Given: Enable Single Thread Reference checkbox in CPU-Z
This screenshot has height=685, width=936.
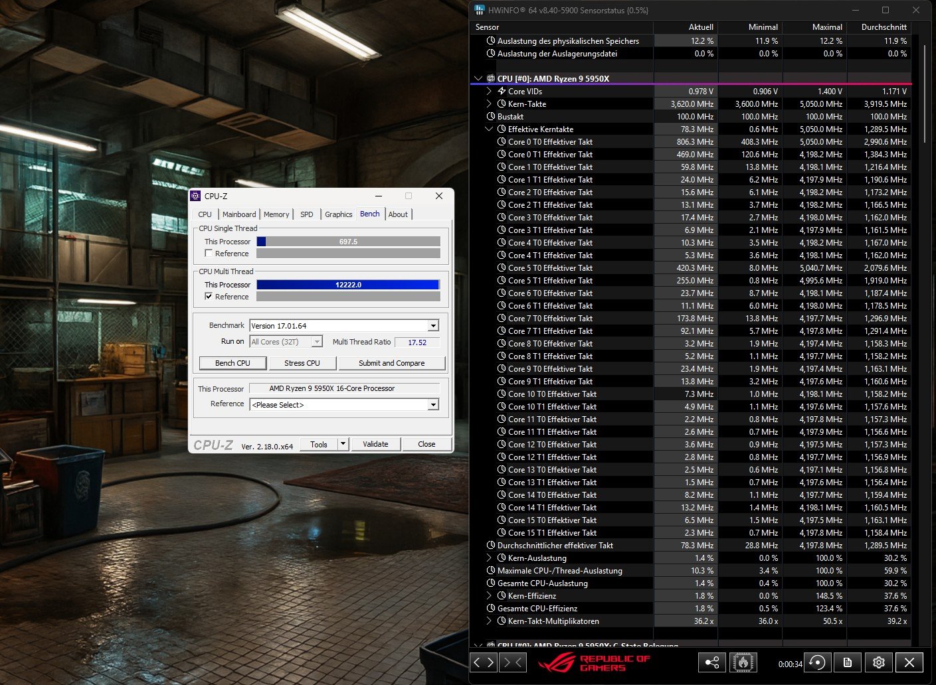Looking at the screenshot, I should pyautogui.click(x=209, y=254).
